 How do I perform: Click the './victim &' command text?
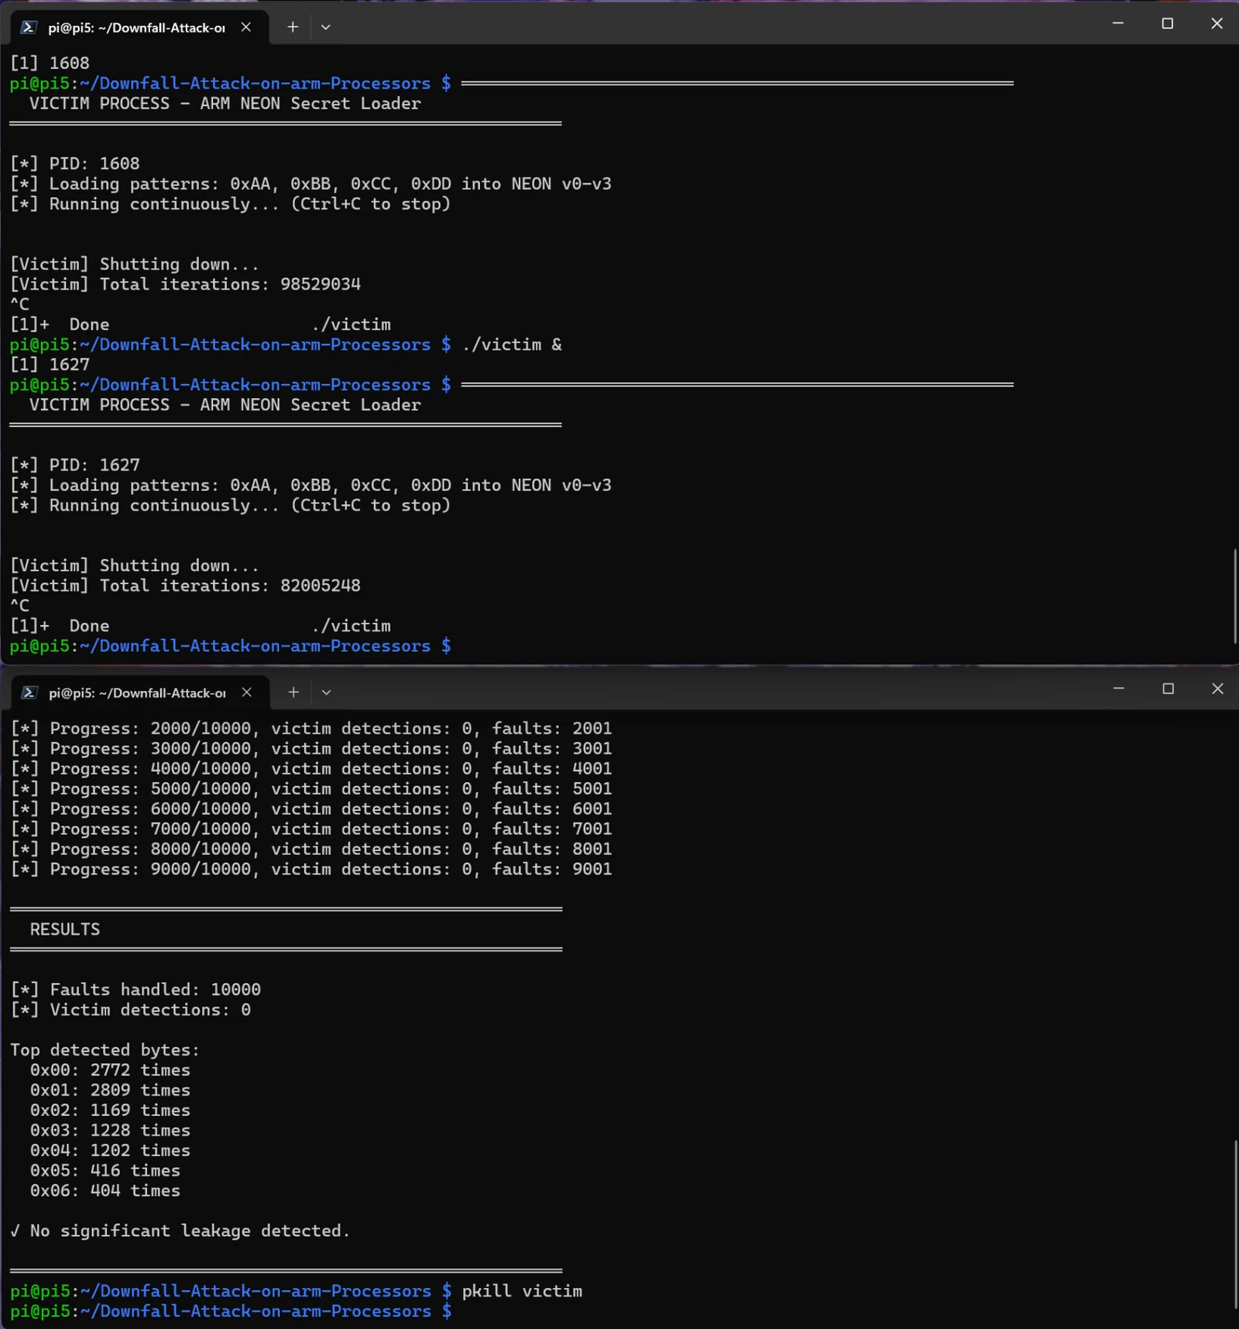click(512, 345)
